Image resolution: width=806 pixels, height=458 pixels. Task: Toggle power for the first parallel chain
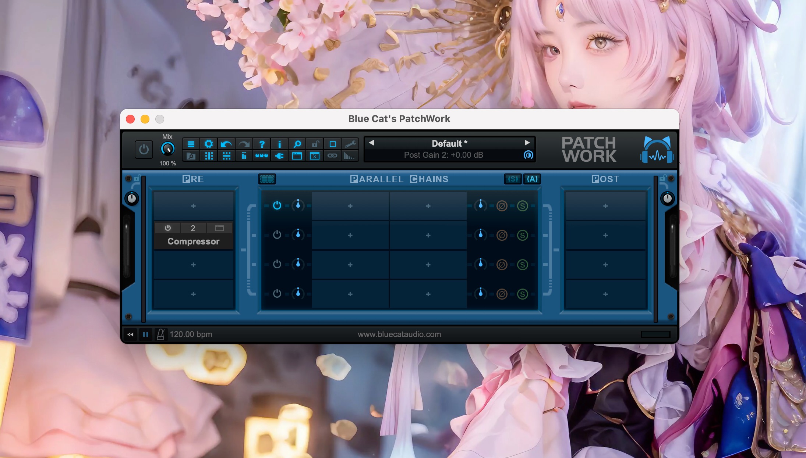tap(277, 205)
